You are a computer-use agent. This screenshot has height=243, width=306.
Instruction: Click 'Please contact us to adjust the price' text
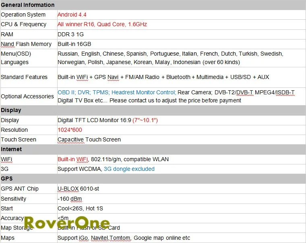coord(175,100)
